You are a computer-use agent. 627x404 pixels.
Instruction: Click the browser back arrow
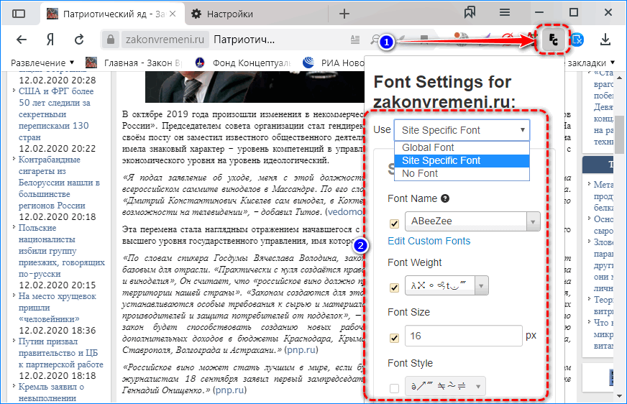pyautogui.click(x=22, y=40)
